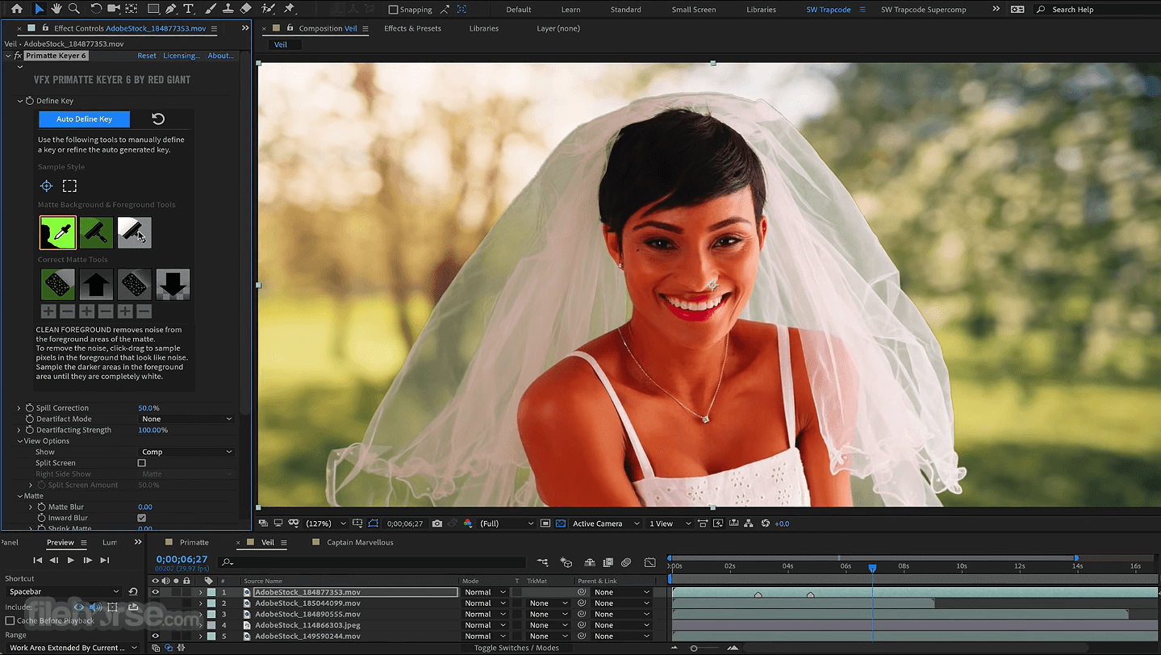The width and height of the screenshot is (1161, 655).
Task: Click the Spill Correction 50.0% value
Action: (x=148, y=408)
